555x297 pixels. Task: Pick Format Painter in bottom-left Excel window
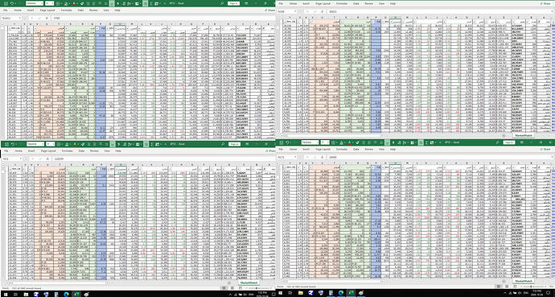pos(83,144)
